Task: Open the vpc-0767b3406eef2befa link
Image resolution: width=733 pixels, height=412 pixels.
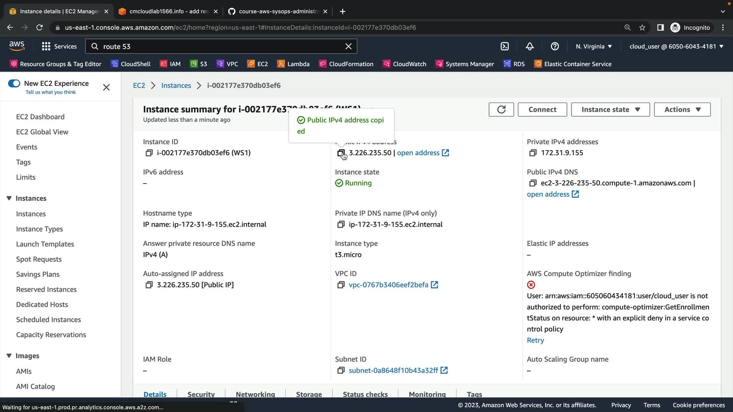Action: tap(388, 285)
